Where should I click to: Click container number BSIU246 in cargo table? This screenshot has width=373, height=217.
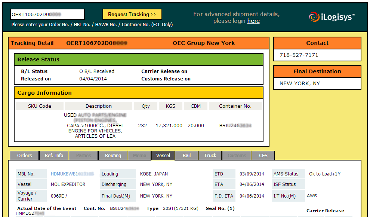tap(235, 126)
